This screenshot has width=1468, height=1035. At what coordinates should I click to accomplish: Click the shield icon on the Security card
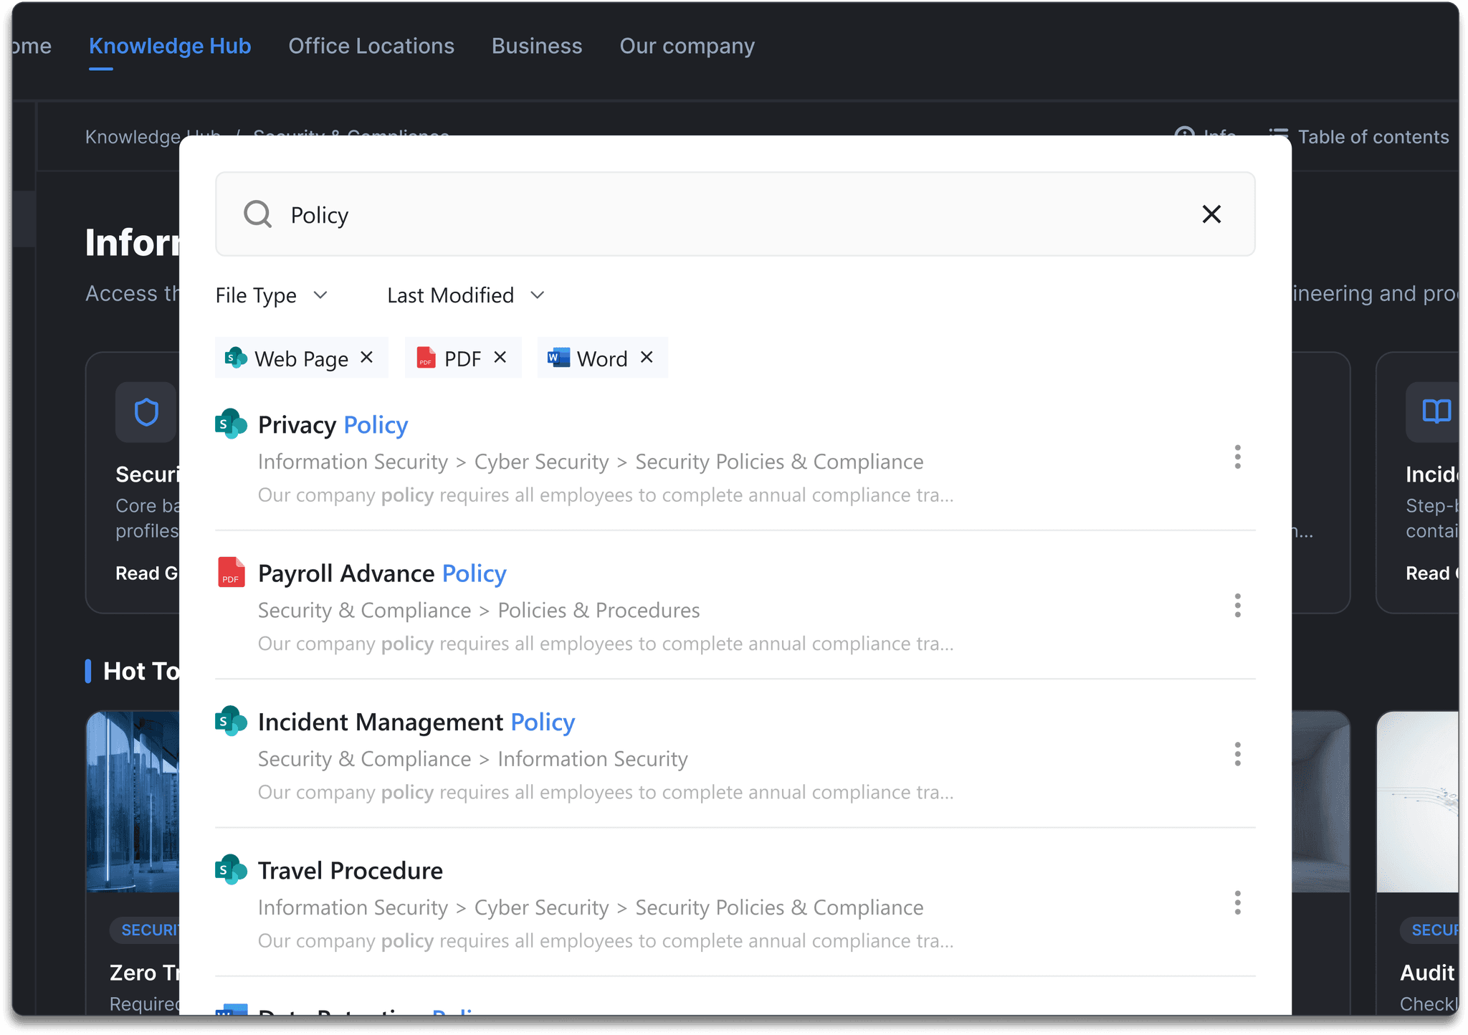coord(146,412)
